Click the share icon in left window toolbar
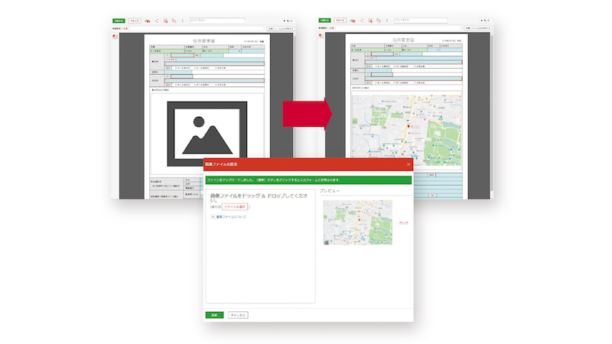The image size is (612, 344). click(x=157, y=21)
